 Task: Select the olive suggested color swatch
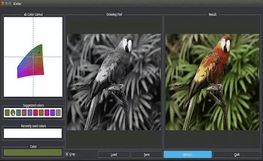[x=7, y=112]
